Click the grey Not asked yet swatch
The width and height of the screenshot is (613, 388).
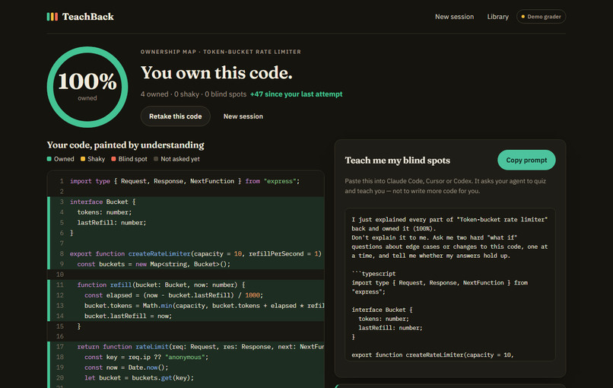point(156,159)
